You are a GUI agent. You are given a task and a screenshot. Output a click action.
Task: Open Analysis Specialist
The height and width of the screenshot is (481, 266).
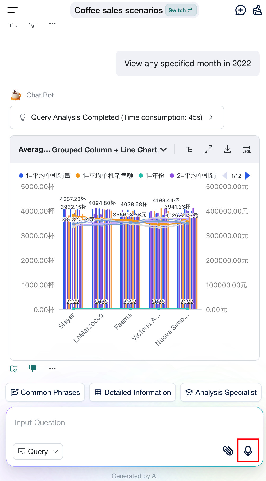(221, 393)
